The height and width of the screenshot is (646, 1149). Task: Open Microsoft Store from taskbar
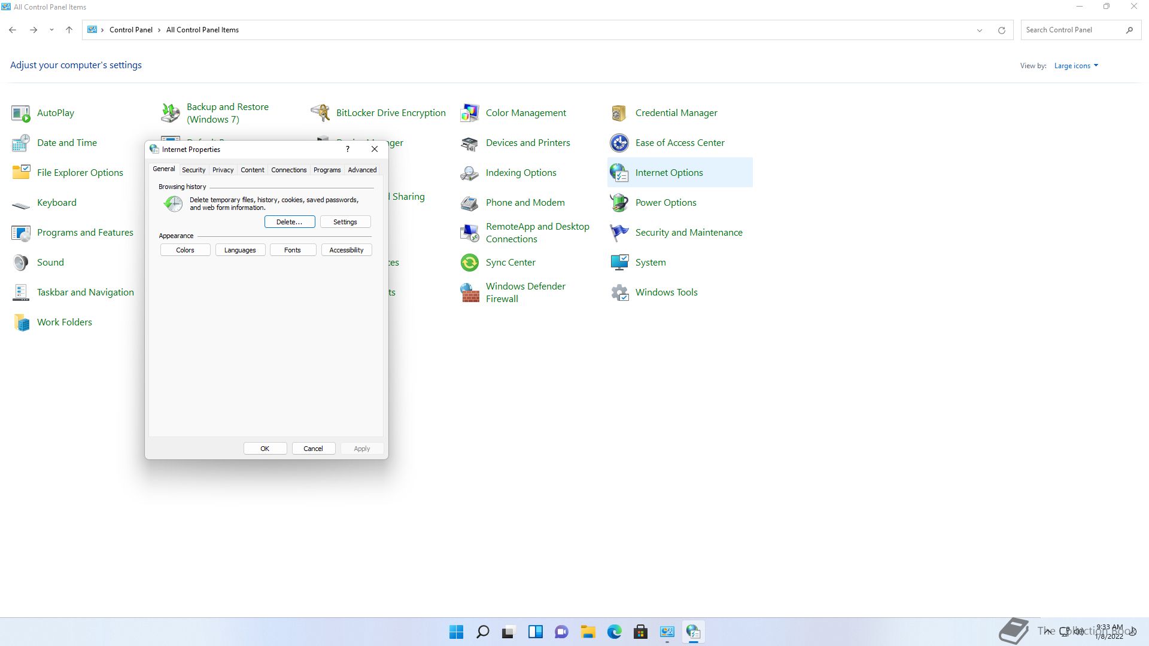(x=640, y=632)
